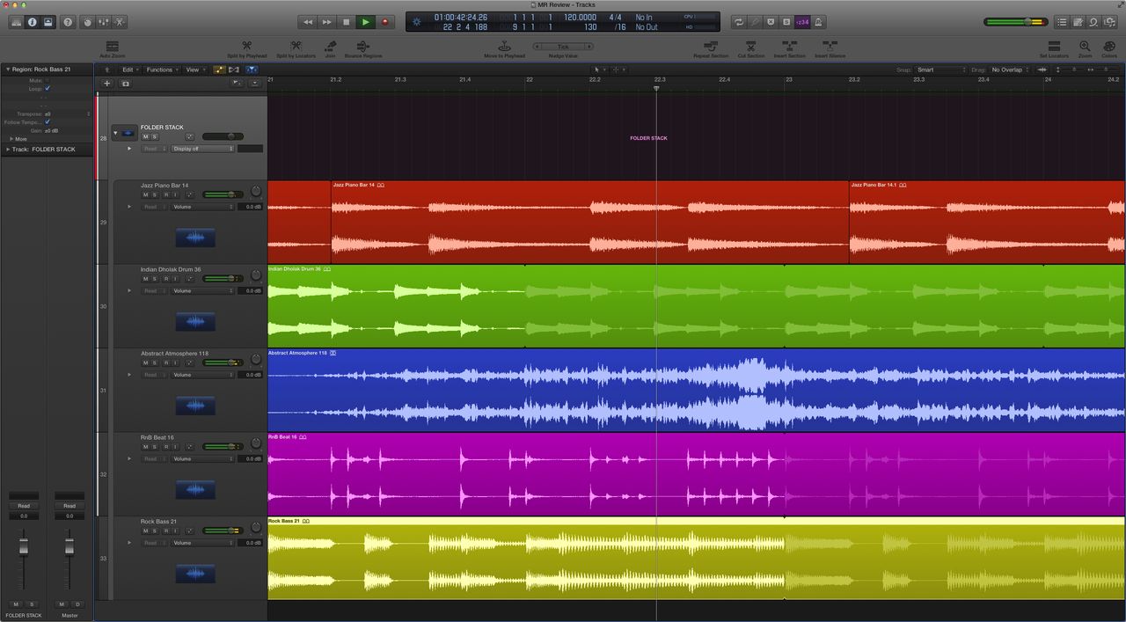Click the Automation toggle button
The height and width of the screenshot is (622, 1126).
(x=218, y=70)
